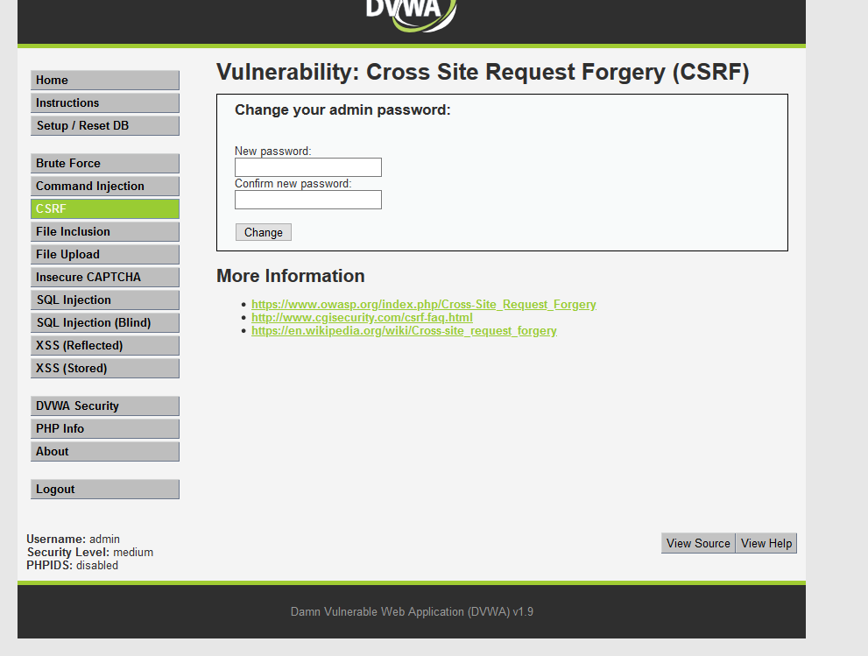Click the DVWA logo in header
The image size is (868, 656).
[412, 14]
